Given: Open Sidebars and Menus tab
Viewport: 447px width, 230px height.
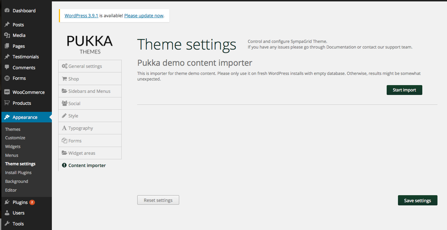Looking at the screenshot, I should coord(90,91).
